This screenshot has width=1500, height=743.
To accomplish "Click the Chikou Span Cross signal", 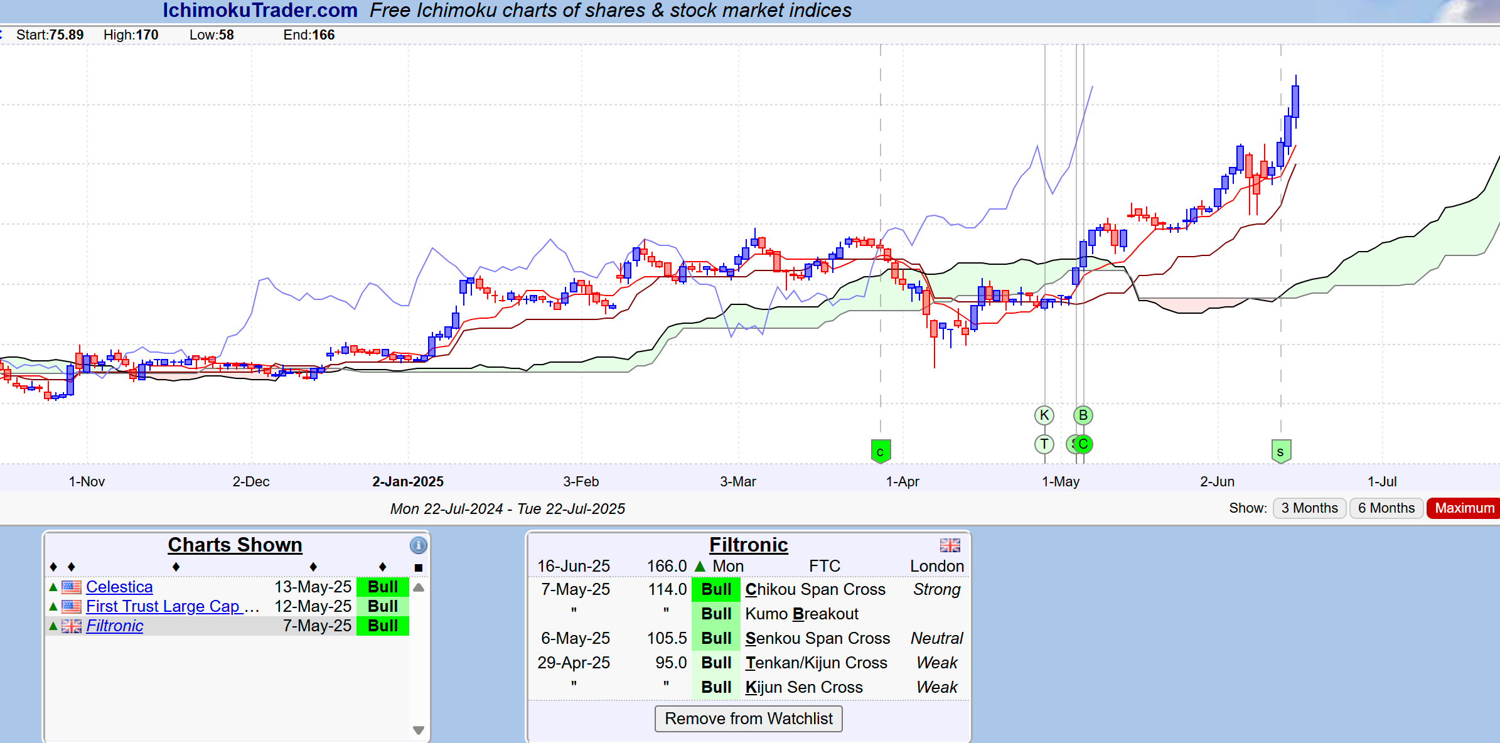I will [x=815, y=589].
